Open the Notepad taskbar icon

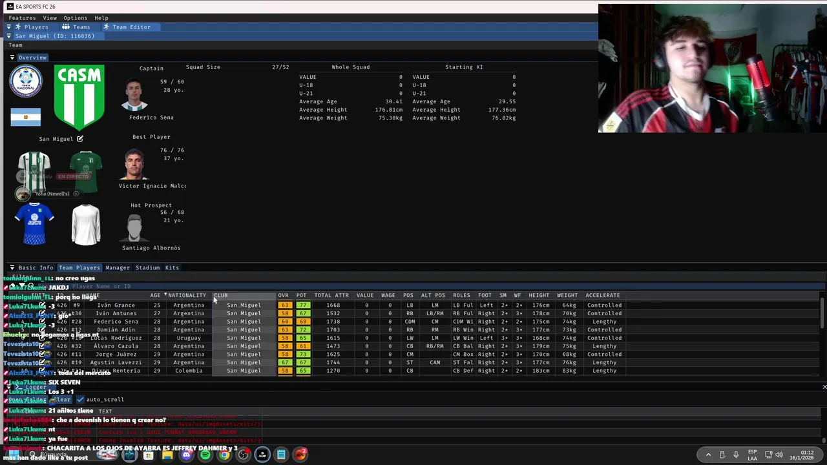point(281,455)
